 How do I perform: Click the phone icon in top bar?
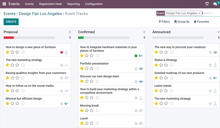point(207,4)
